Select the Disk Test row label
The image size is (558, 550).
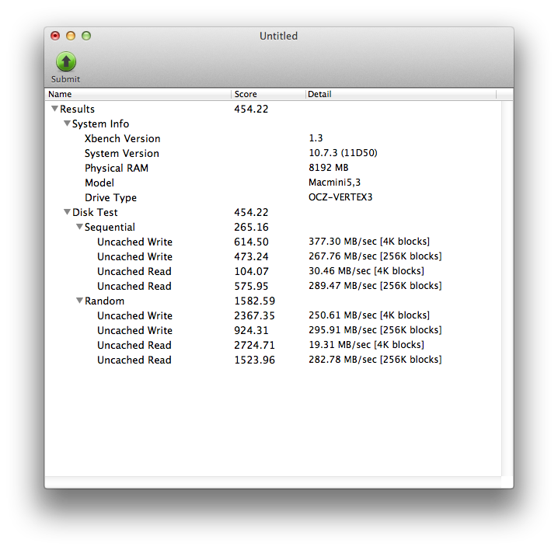coord(95,212)
